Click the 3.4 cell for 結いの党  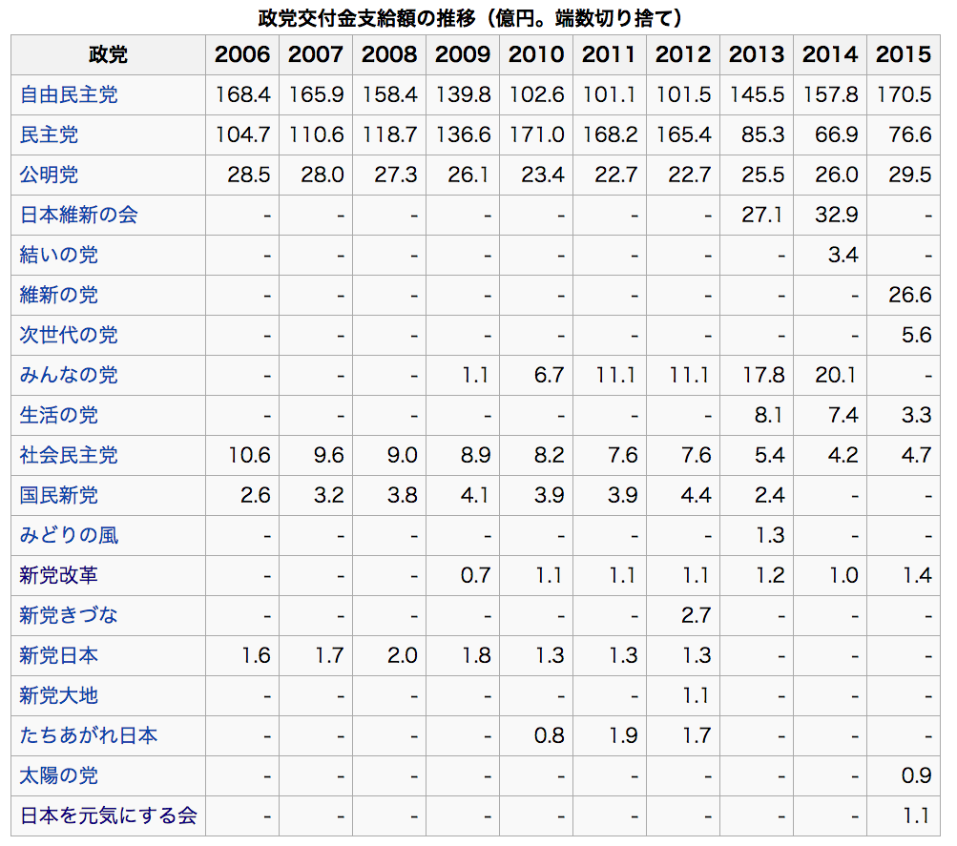[x=830, y=255]
